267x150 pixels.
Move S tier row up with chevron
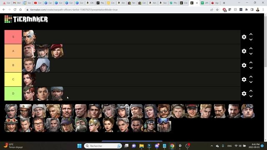click(x=251, y=34)
